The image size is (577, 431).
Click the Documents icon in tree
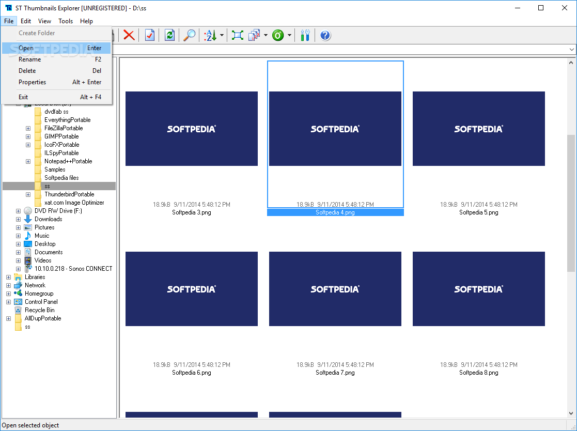(x=28, y=253)
